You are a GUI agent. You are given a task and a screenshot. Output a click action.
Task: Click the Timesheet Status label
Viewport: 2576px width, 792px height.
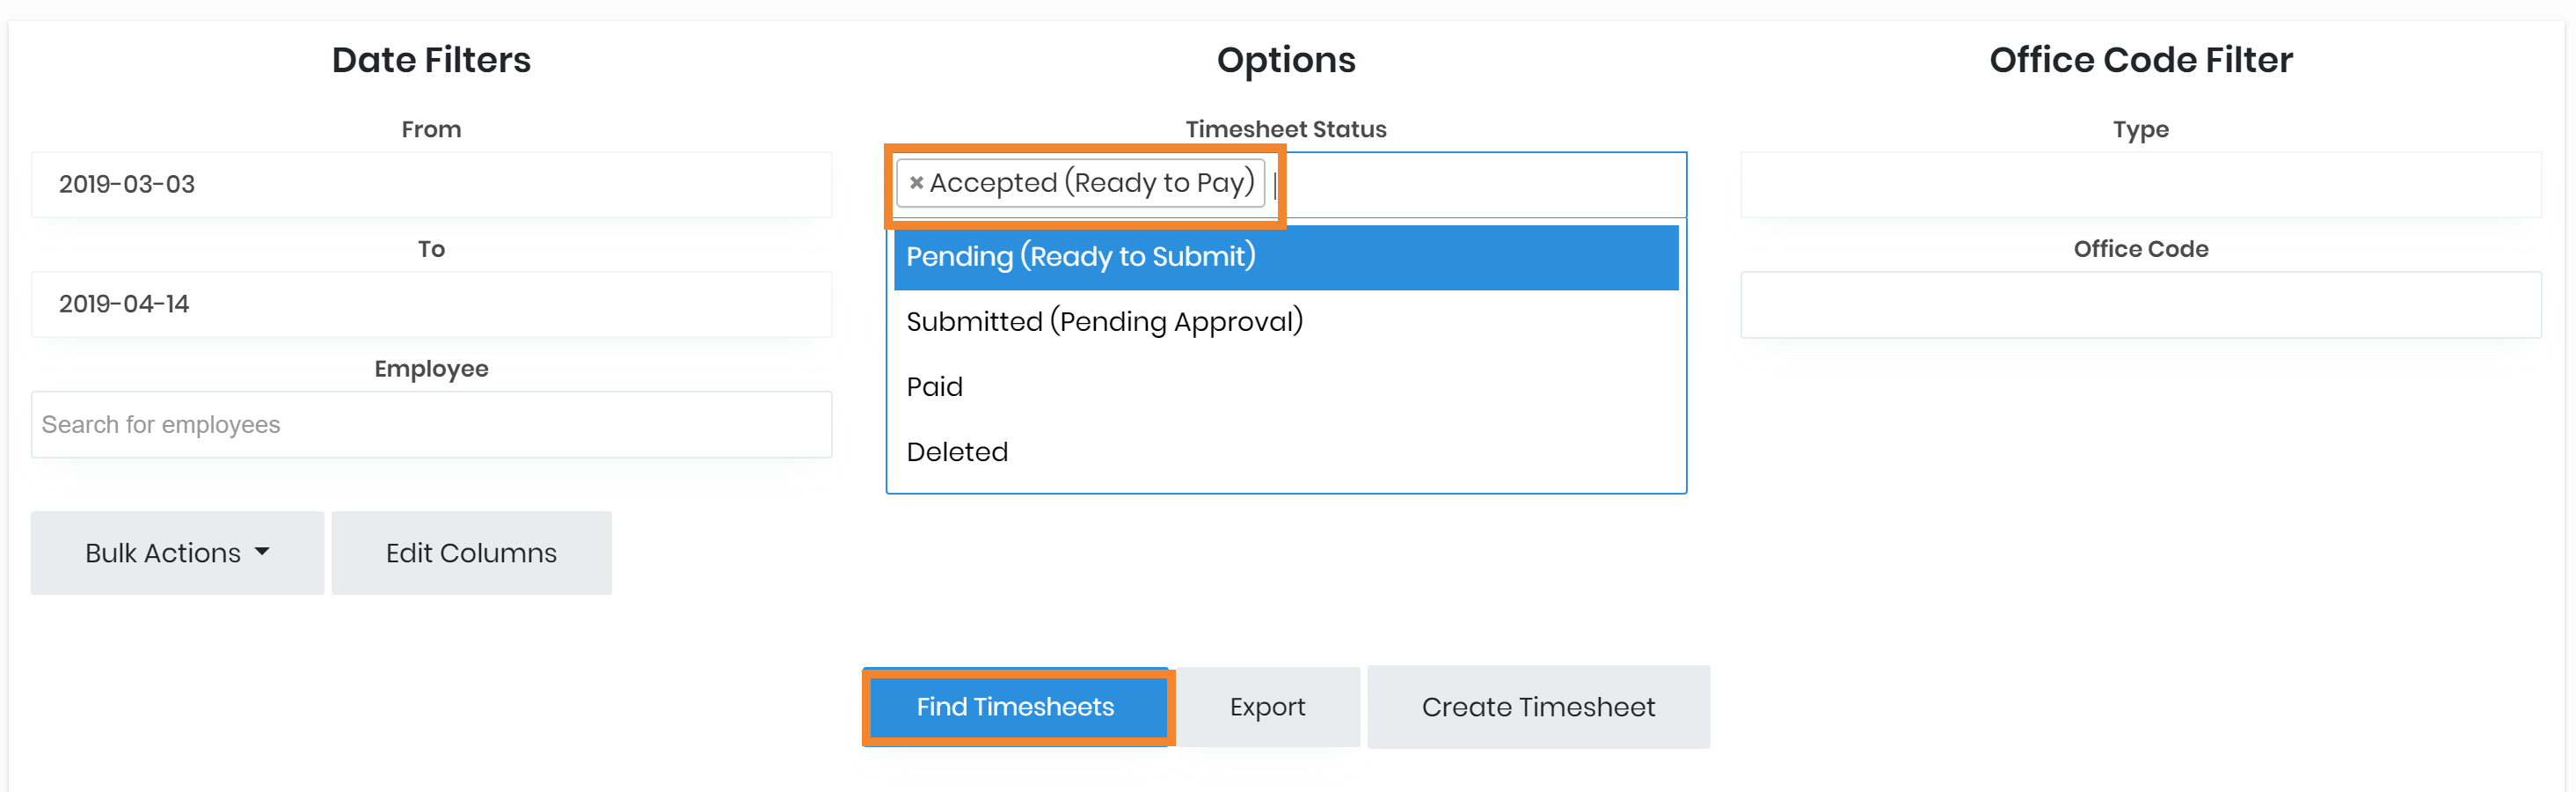pos(1285,129)
